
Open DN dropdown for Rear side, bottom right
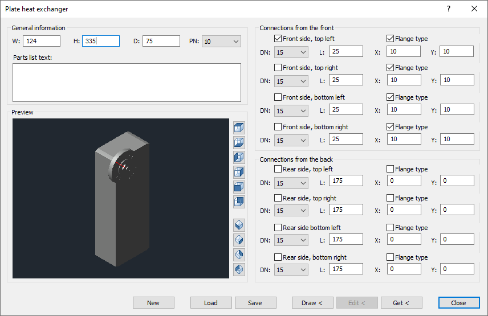[x=291, y=270]
